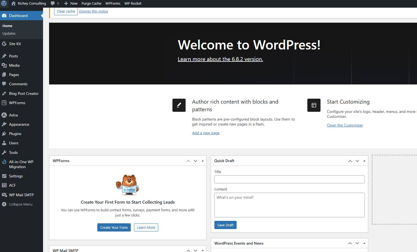The image size is (417, 252).
Task: Click the Users person icon
Action: [x=4, y=143]
